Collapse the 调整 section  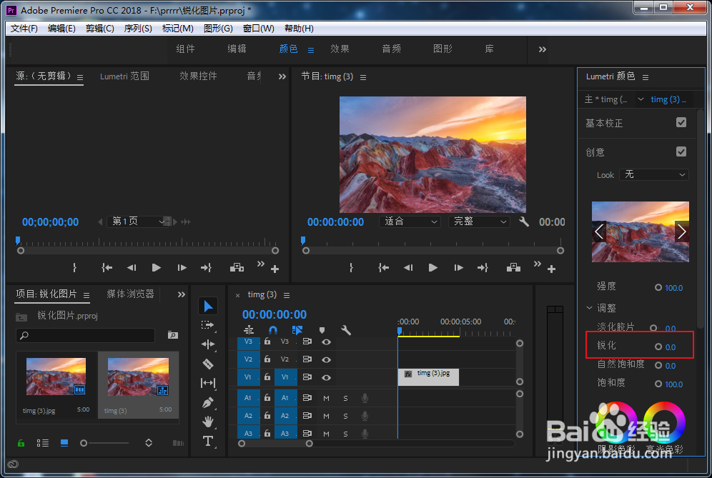coord(589,308)
